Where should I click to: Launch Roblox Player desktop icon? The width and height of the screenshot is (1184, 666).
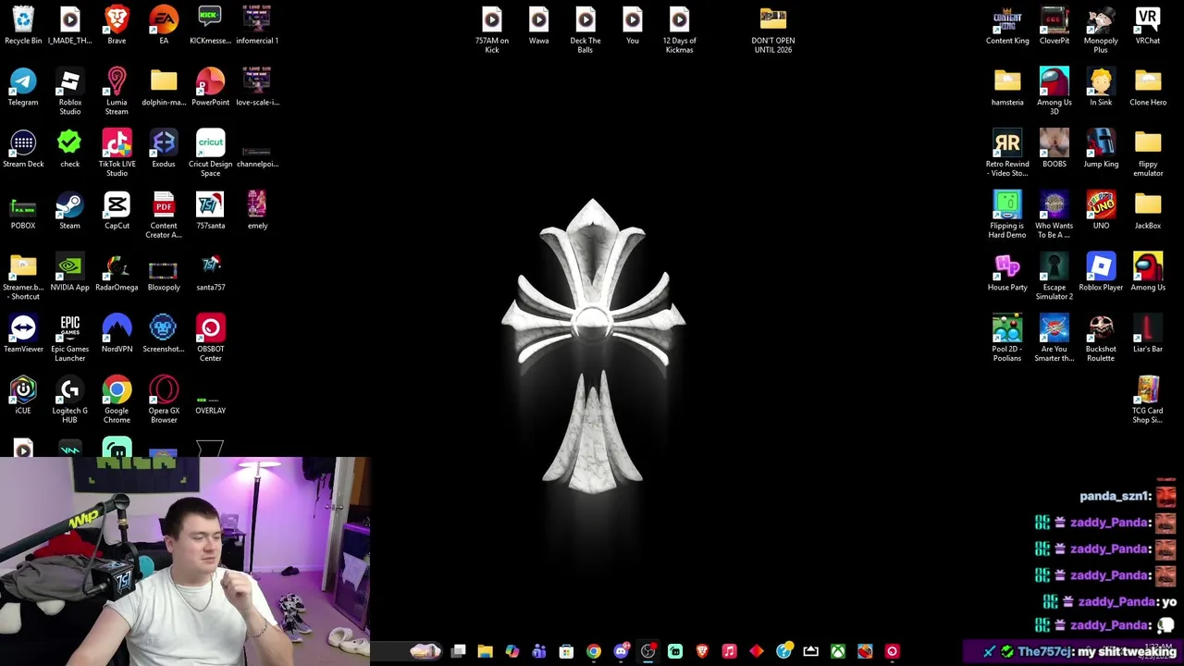click(x=1101, y=272)
